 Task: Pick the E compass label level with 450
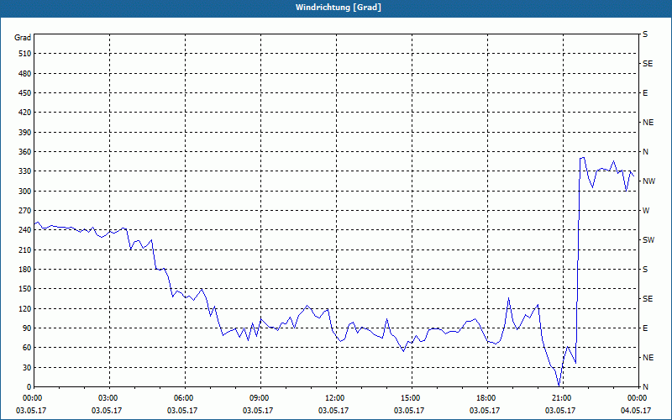(x=645, y=93)
